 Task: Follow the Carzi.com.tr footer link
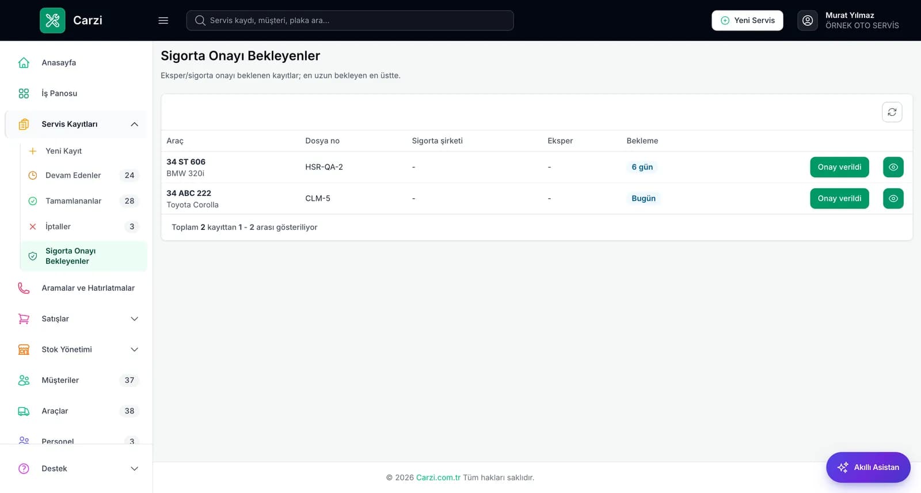tap(438, 477)
